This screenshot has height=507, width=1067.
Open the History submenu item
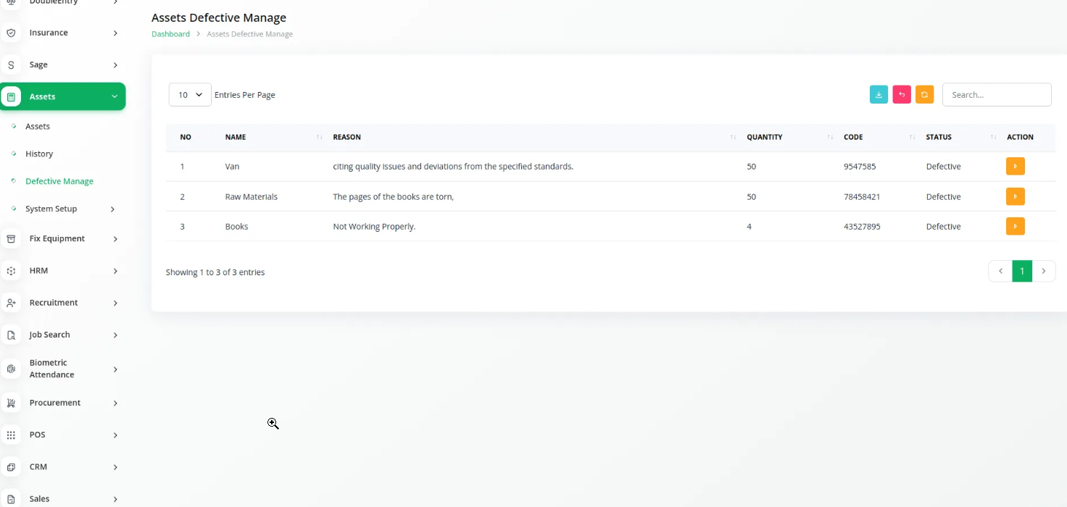click(39, 154)
